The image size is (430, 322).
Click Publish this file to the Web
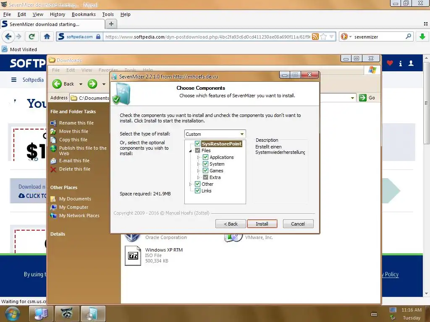tap(79, 151)
